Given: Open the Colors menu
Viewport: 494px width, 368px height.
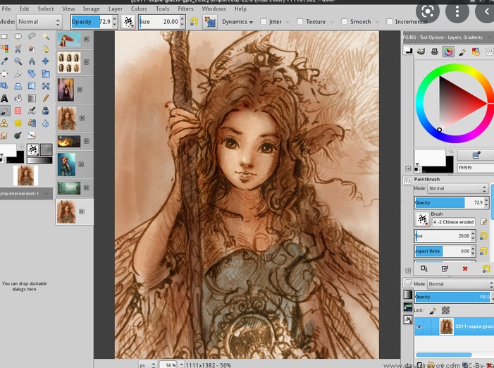Looking at the screenshot, I should pyautogui.click(x=139, y=9).
